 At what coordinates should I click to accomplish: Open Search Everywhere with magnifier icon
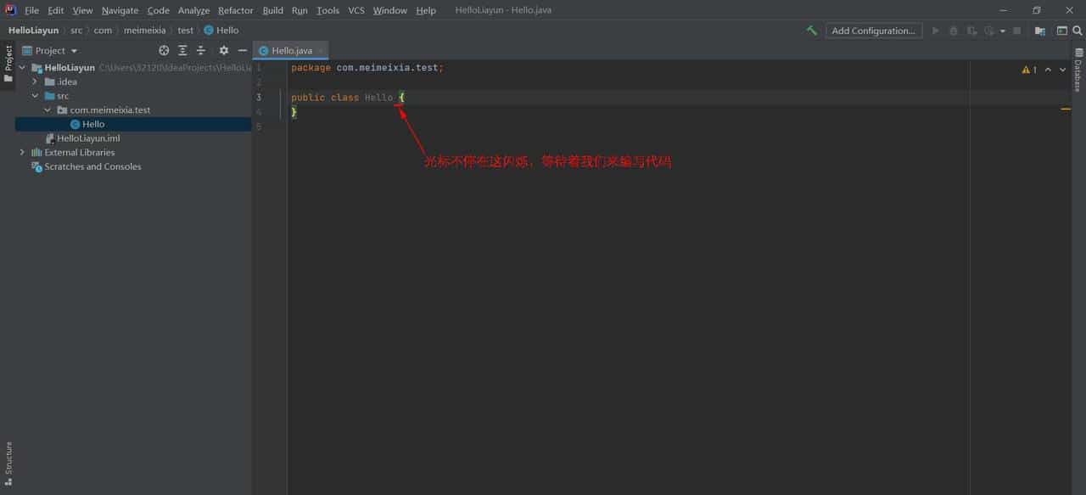1078,30
